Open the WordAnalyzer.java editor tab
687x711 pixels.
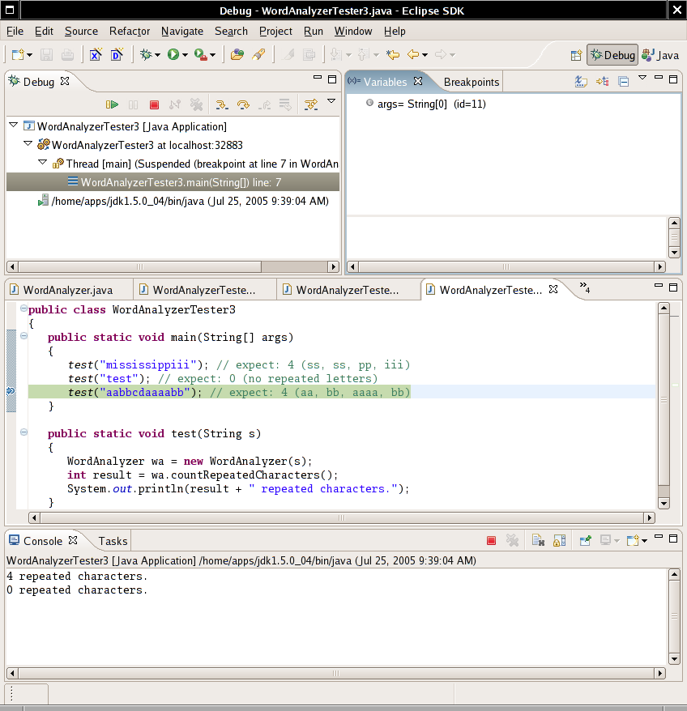pyautogui.click(x=67, y=290)
